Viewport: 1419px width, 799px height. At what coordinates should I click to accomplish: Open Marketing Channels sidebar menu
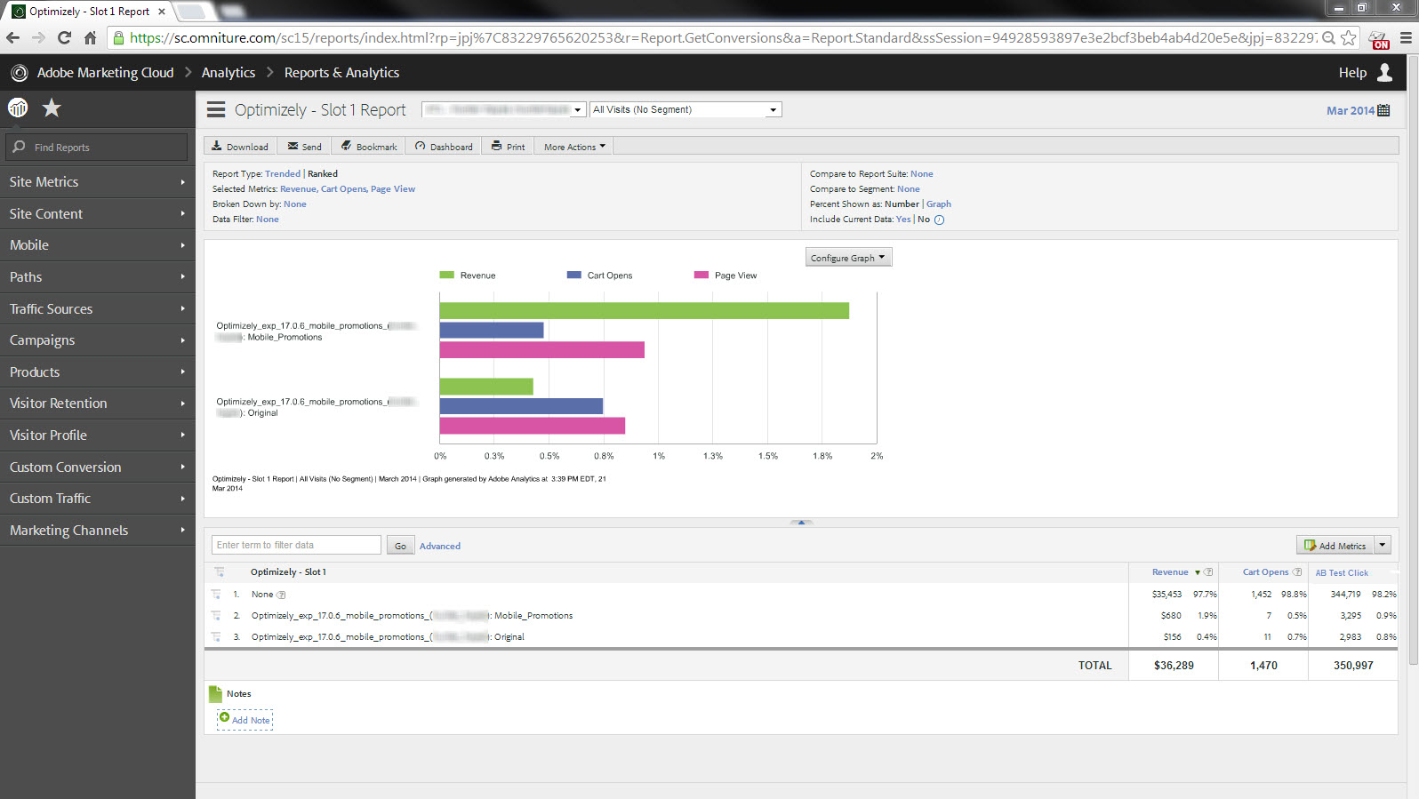coord(98,530)
